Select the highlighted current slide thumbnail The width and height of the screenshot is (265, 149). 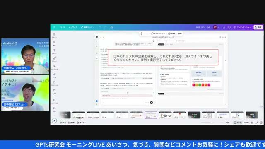click(x=151, y=115)
